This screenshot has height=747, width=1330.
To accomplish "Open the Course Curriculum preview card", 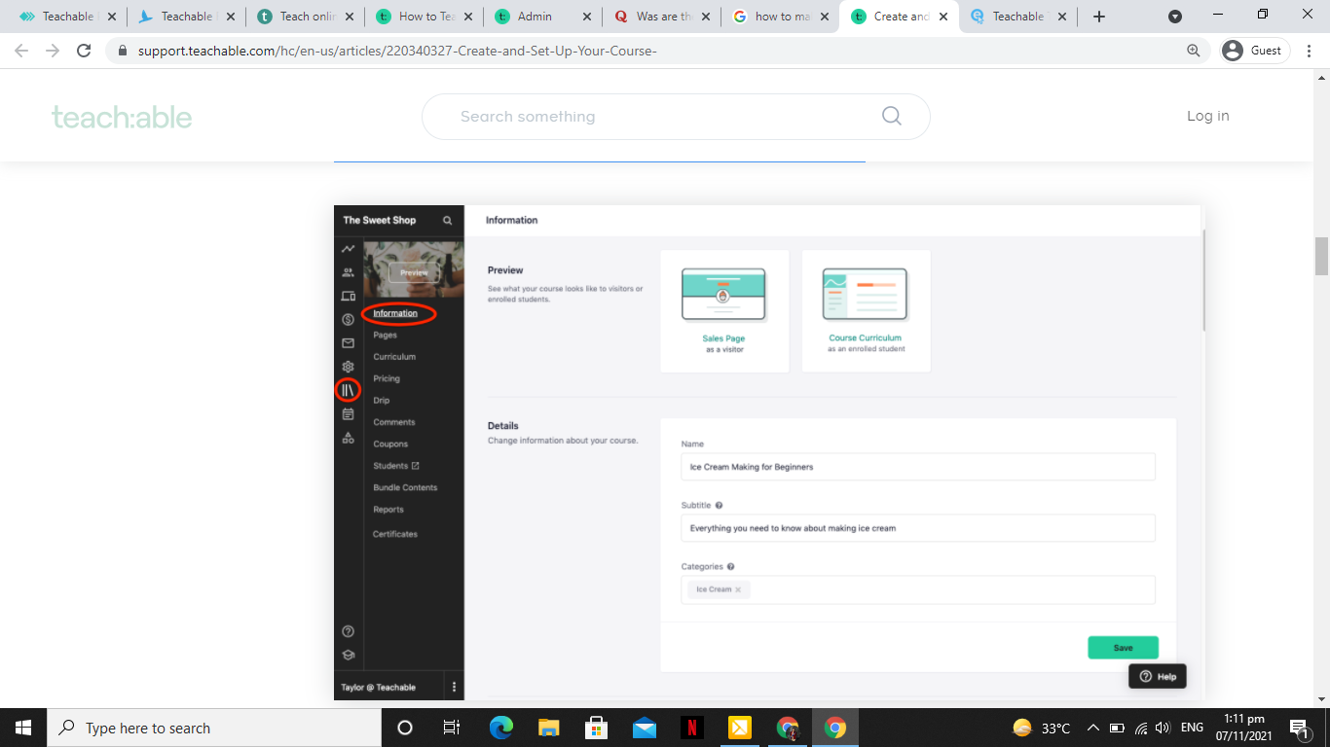I will [866, 311].
